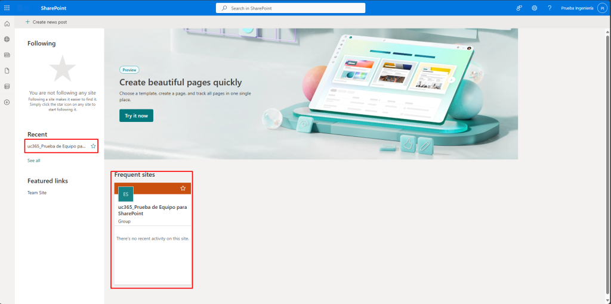Click the community icon in header
Viewport: 611px width, 304px height.
tap(519, 8)
